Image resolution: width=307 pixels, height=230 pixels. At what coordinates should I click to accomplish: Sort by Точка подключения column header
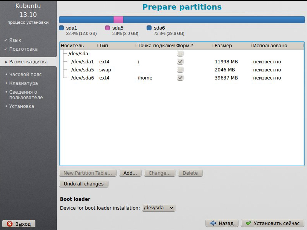click(155, 46)
